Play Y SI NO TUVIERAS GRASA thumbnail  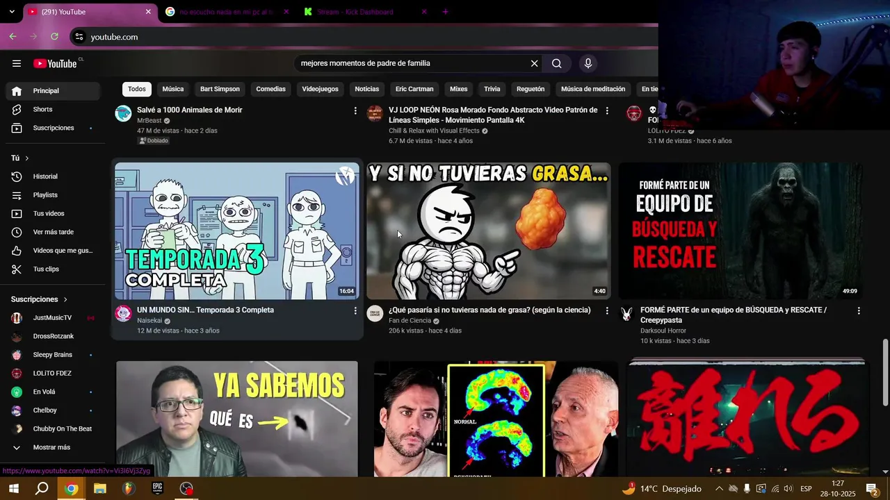(489, 231)
